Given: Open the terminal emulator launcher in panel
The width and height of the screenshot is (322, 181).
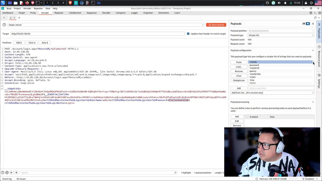Looking at the screenshot, I should [x=37, y=3].
